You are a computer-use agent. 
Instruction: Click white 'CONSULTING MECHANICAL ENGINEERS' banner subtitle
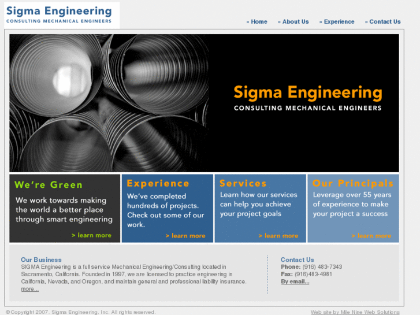point(307,108)
